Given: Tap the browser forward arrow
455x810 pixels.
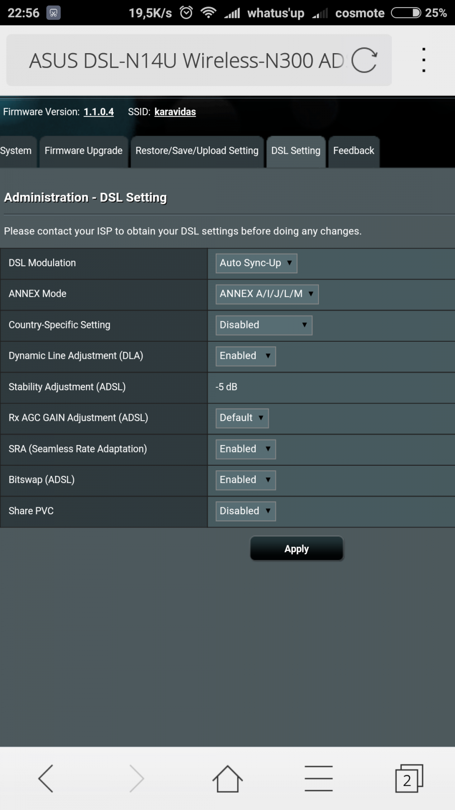Looking at the screenshot, I should [136, 778].
